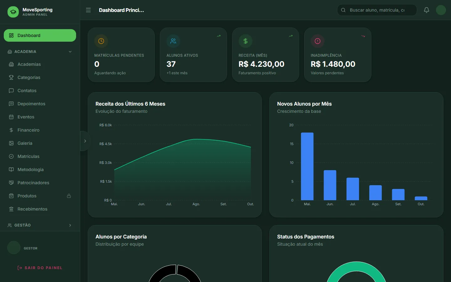Open Produtos in the sidebar
The width and height of the screenshot is (451, 282).
[40, 196]
